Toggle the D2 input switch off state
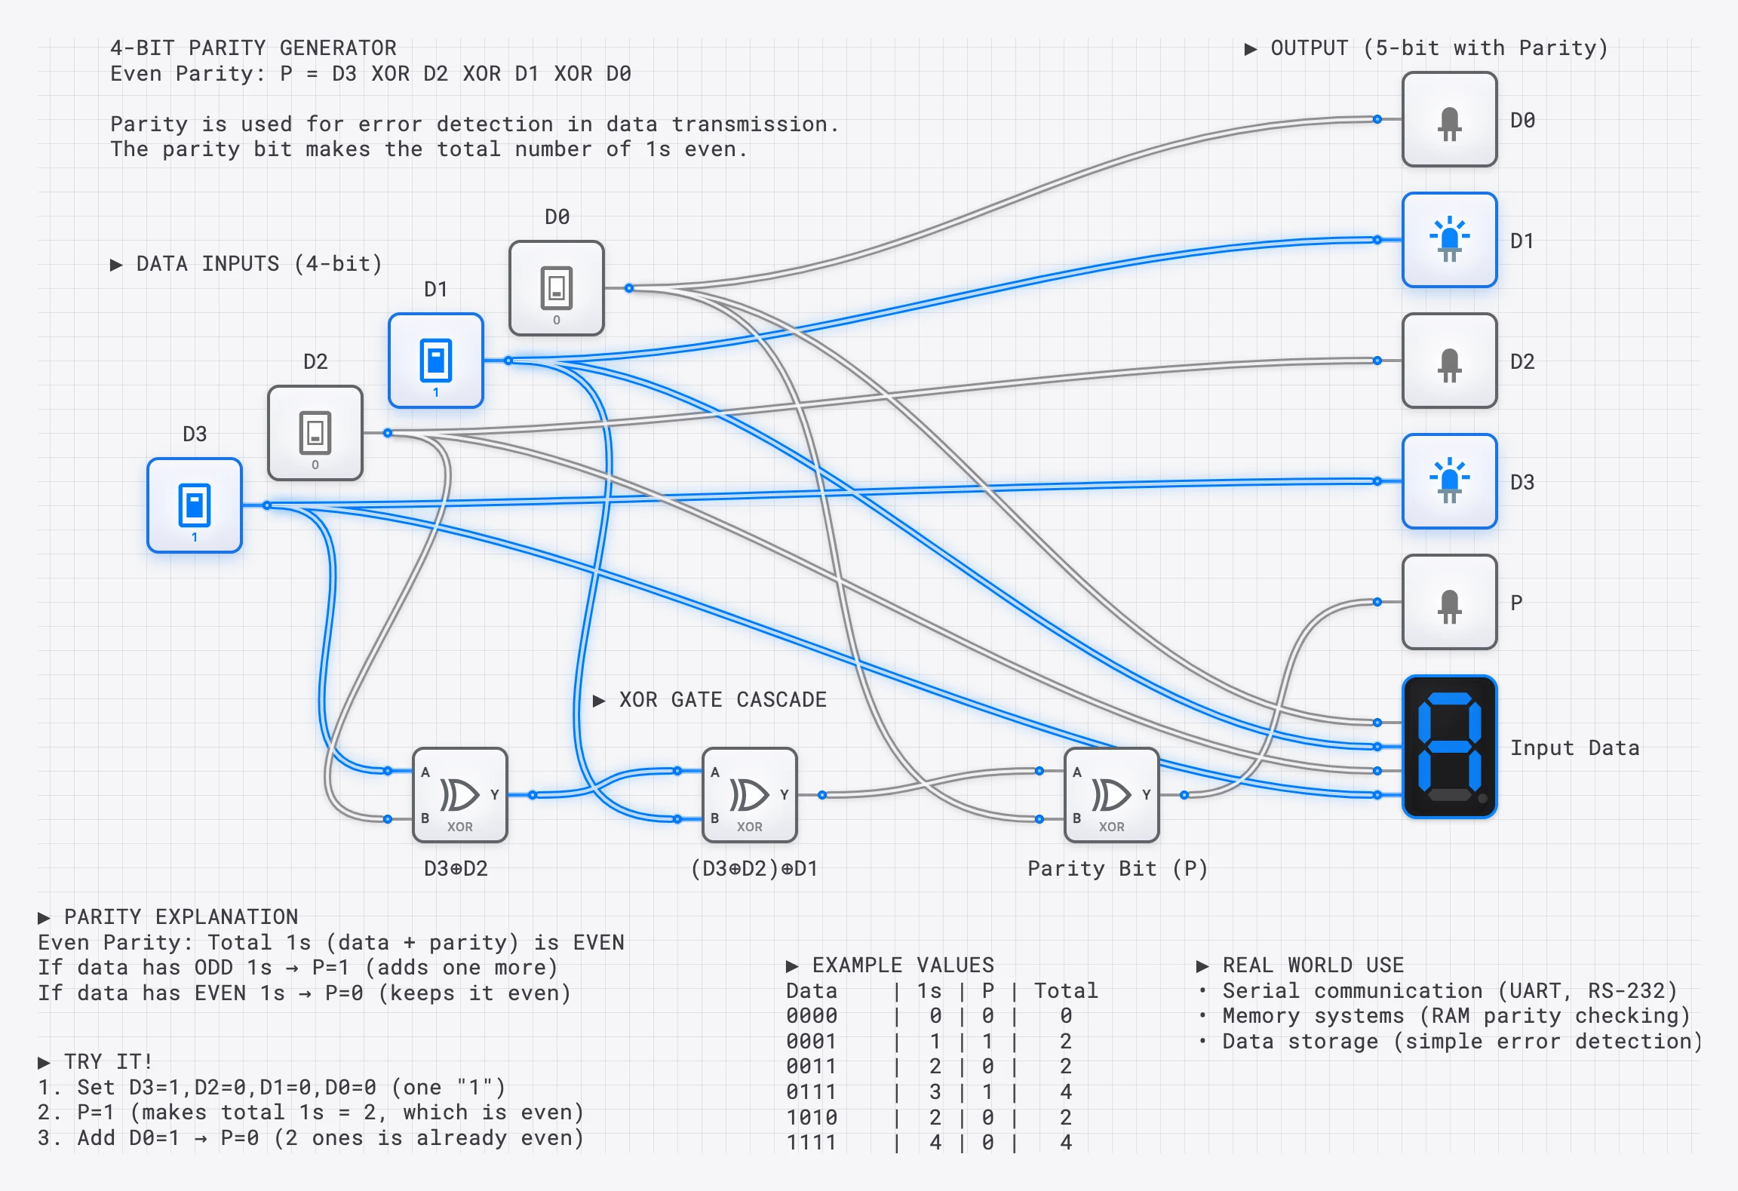1738x1191 pixels. pos(315,433)
